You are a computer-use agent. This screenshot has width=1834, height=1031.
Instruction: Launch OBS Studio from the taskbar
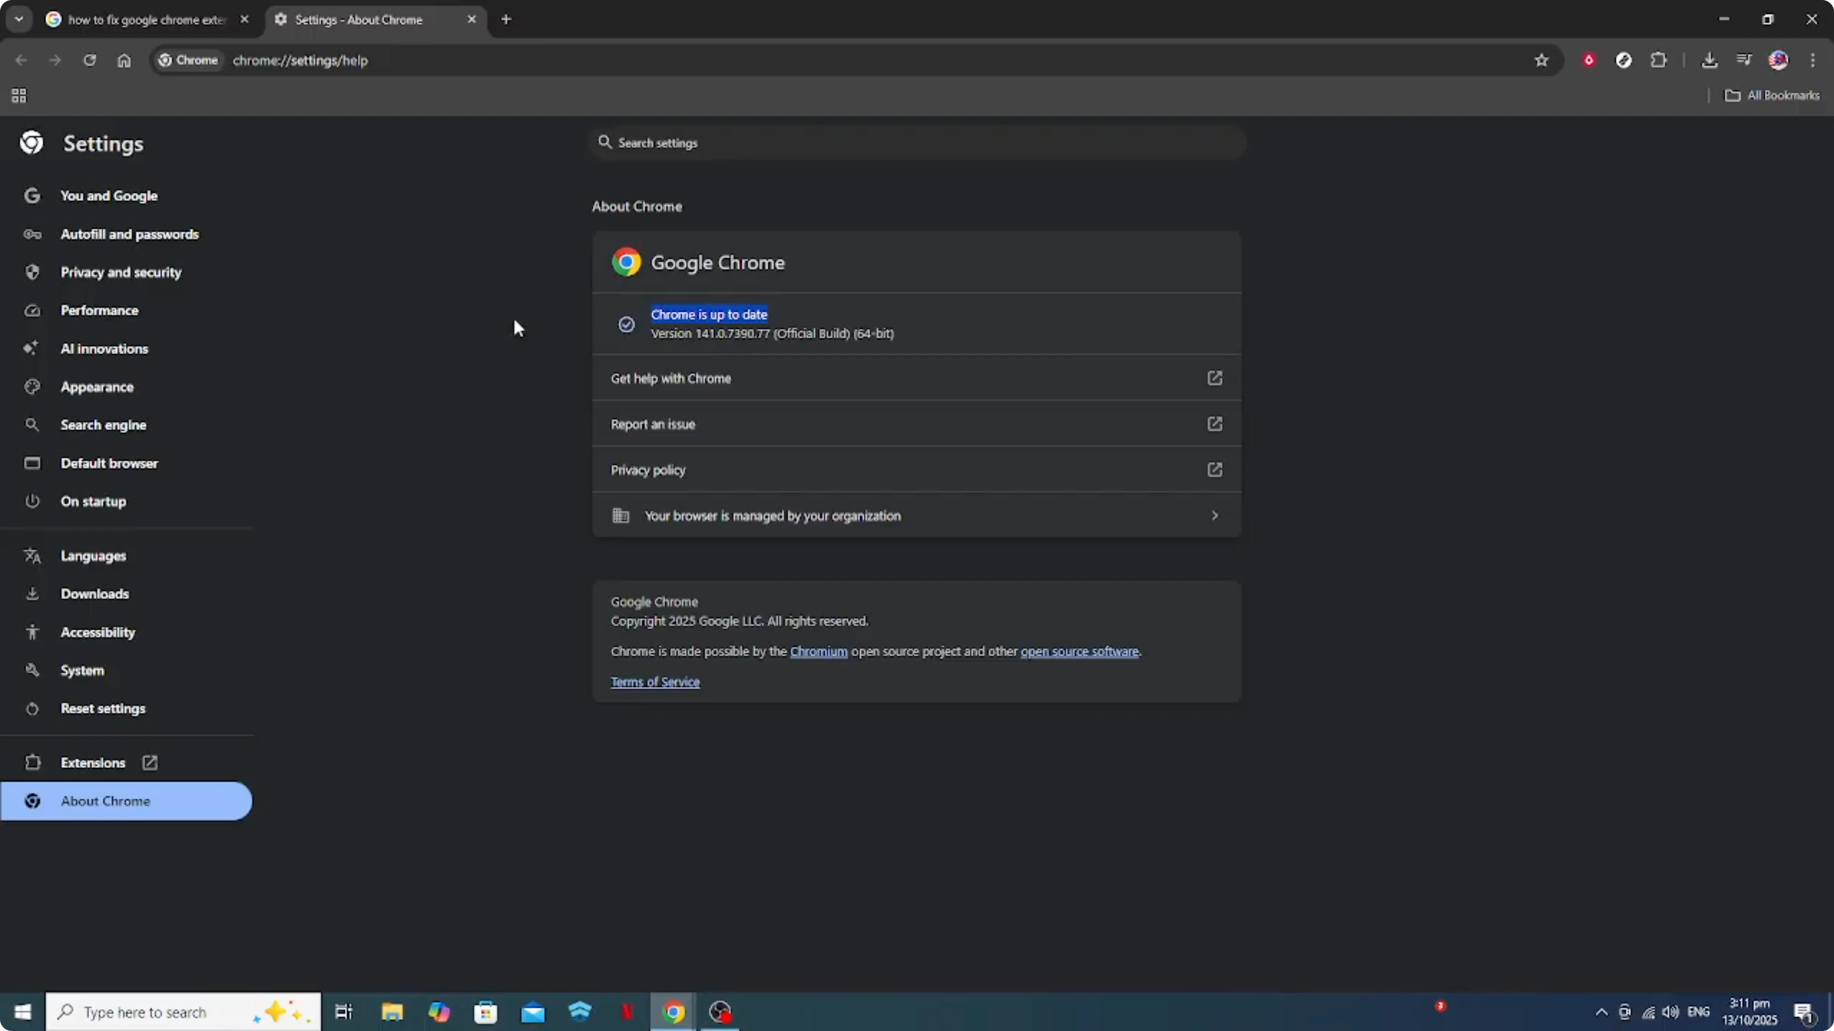720,1011
